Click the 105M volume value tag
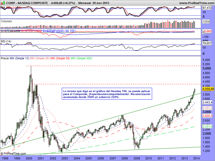This screenshot has width=215, height=161. tap(206, 21)
